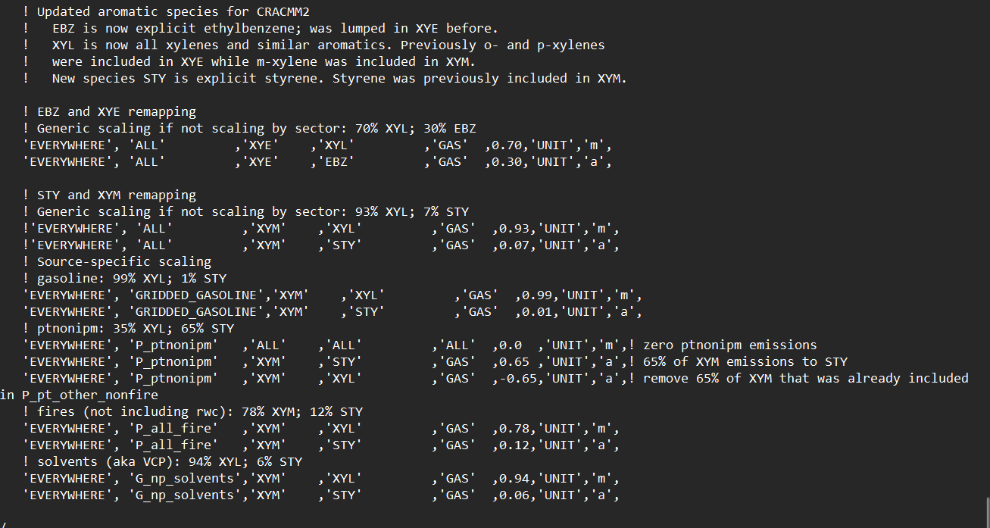Click the 0.01 value in the gasoline STY row
The image size is (990, 528).
[529, 312]
